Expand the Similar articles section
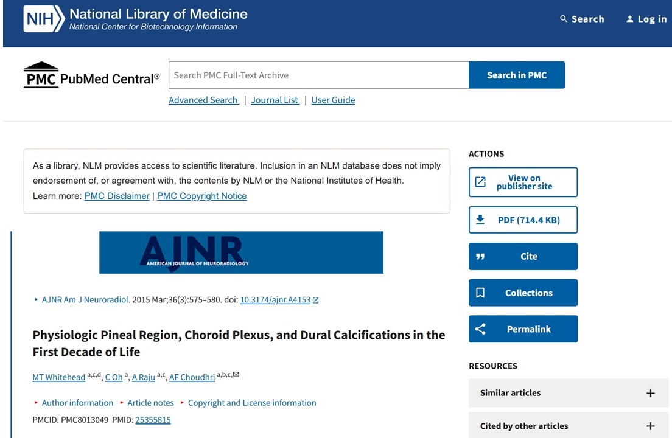This screenshot has width=672, height=438. (x=650, y=393)
